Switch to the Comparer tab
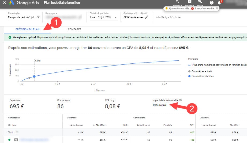This screenshot has width=247, height=143. (x=74, y=29)
